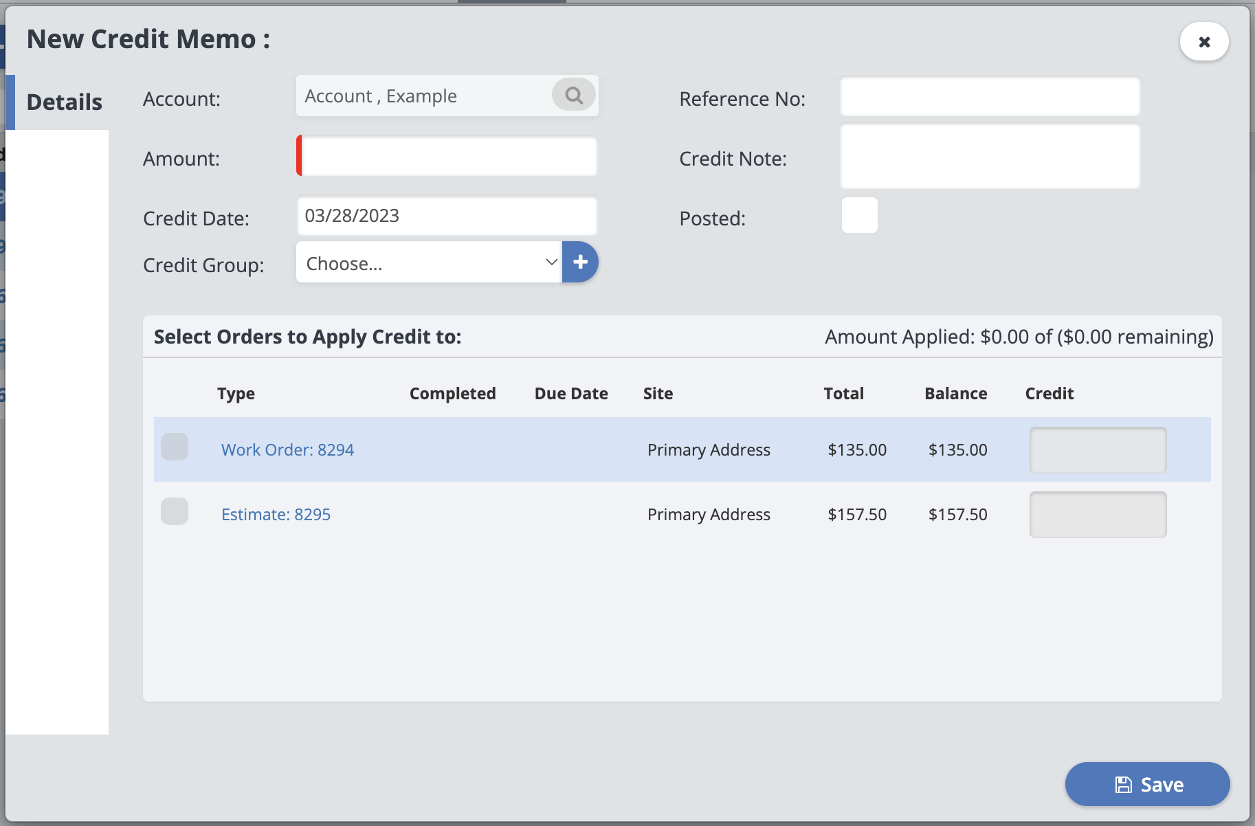Check the Estimate 8295 row checkbox
This screenshot has width=1255, height=826.
point(175,511)
